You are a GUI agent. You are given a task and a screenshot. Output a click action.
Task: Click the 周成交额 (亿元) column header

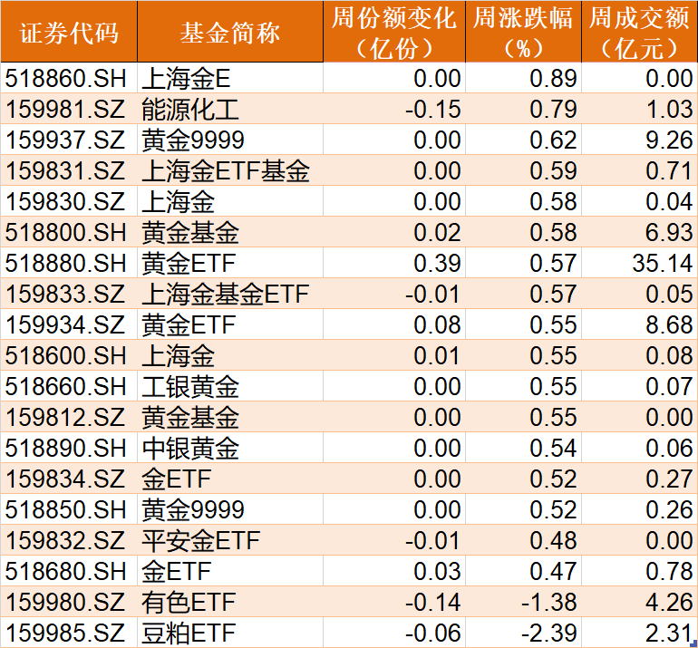[x=639, y=33]
